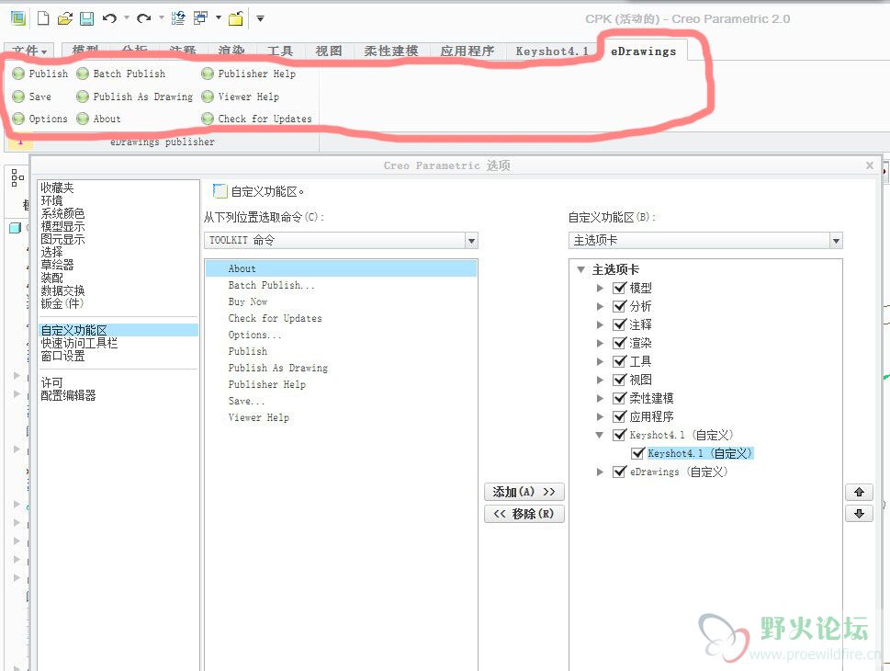Select Buy Now in command list
This screenshot has height=671, width=890.
tap(341, 301)
